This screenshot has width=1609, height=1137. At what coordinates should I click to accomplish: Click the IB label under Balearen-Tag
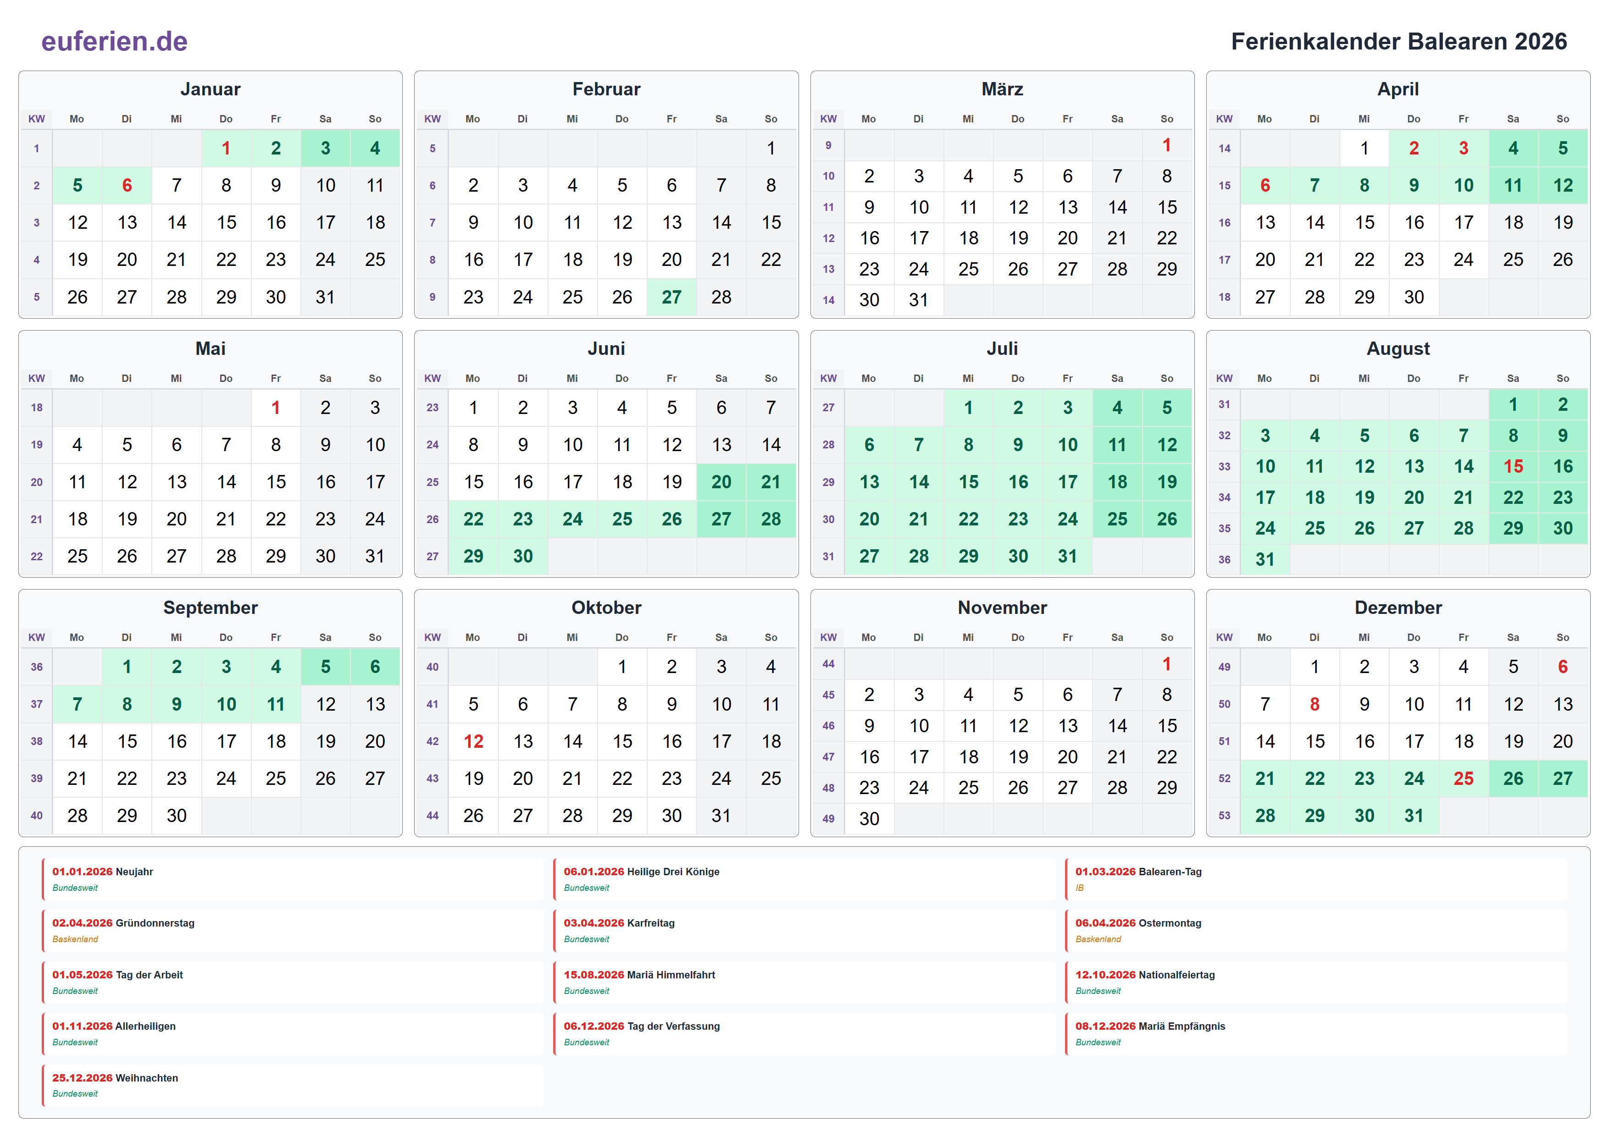pyautogui.click(x=1079, y=888)
